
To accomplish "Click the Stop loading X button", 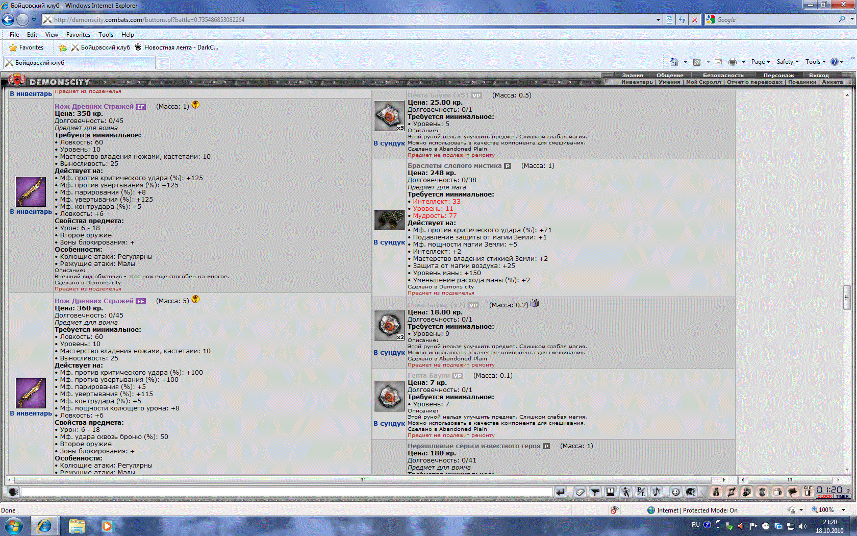I will coord(694,20).
